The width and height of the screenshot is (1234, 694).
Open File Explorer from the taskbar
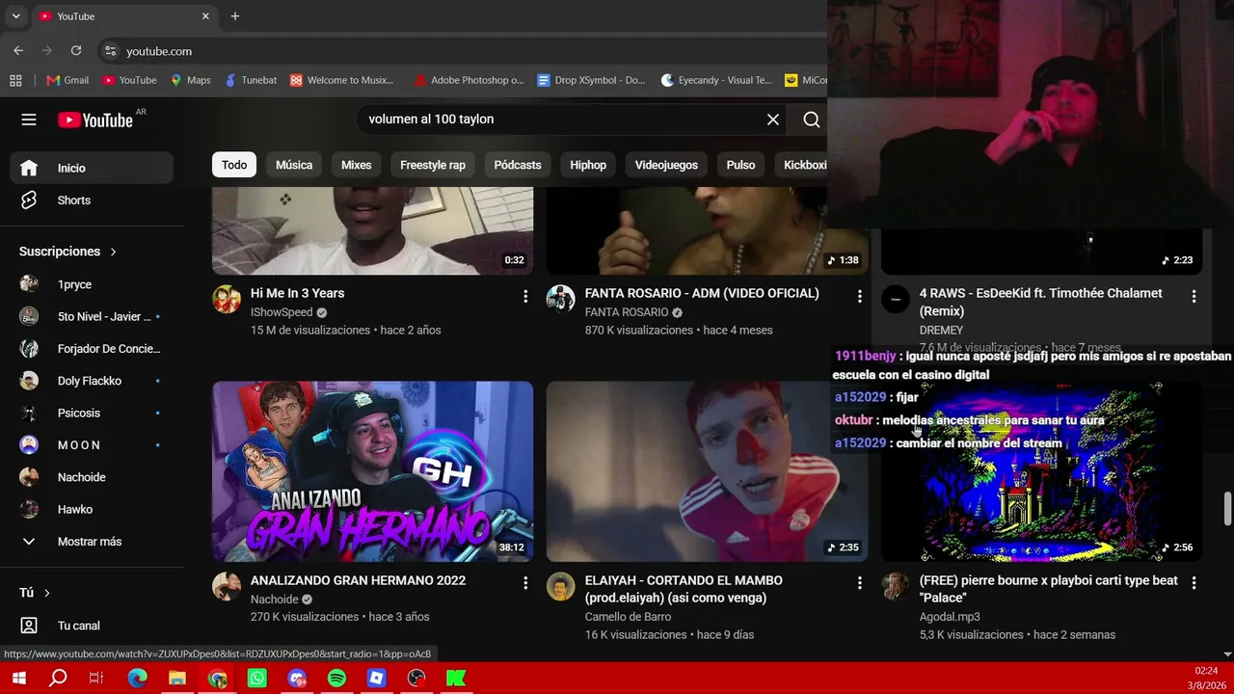[177, 679]
